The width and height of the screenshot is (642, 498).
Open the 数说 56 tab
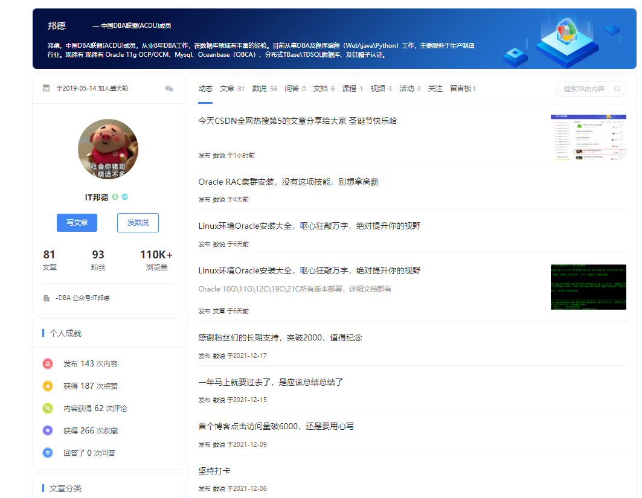point(265,89)
